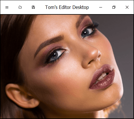Click the save floppy disk icon

pyautogui.click(x=33, y=7)
